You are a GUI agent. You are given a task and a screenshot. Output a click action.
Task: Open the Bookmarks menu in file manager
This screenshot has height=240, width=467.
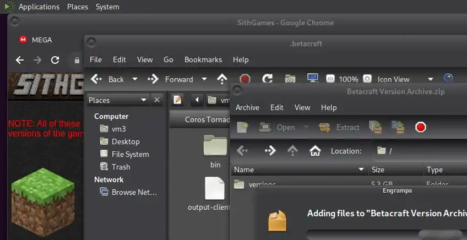pos(203,59)
